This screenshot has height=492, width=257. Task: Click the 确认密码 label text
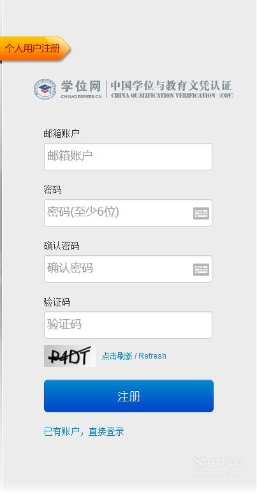click(61, 246)
